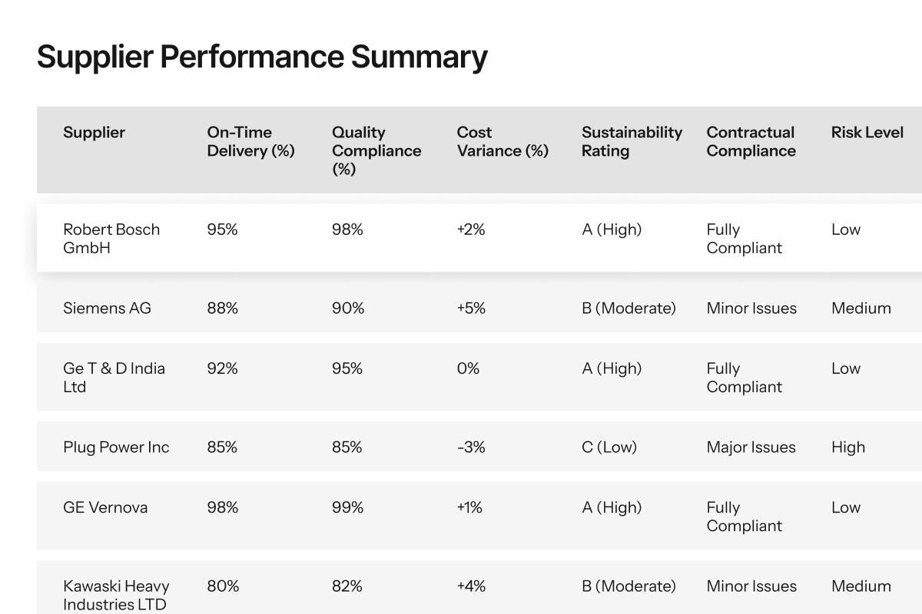
Task: Select the Robert Bosch GmbH supplier cell
Action: 111,239
